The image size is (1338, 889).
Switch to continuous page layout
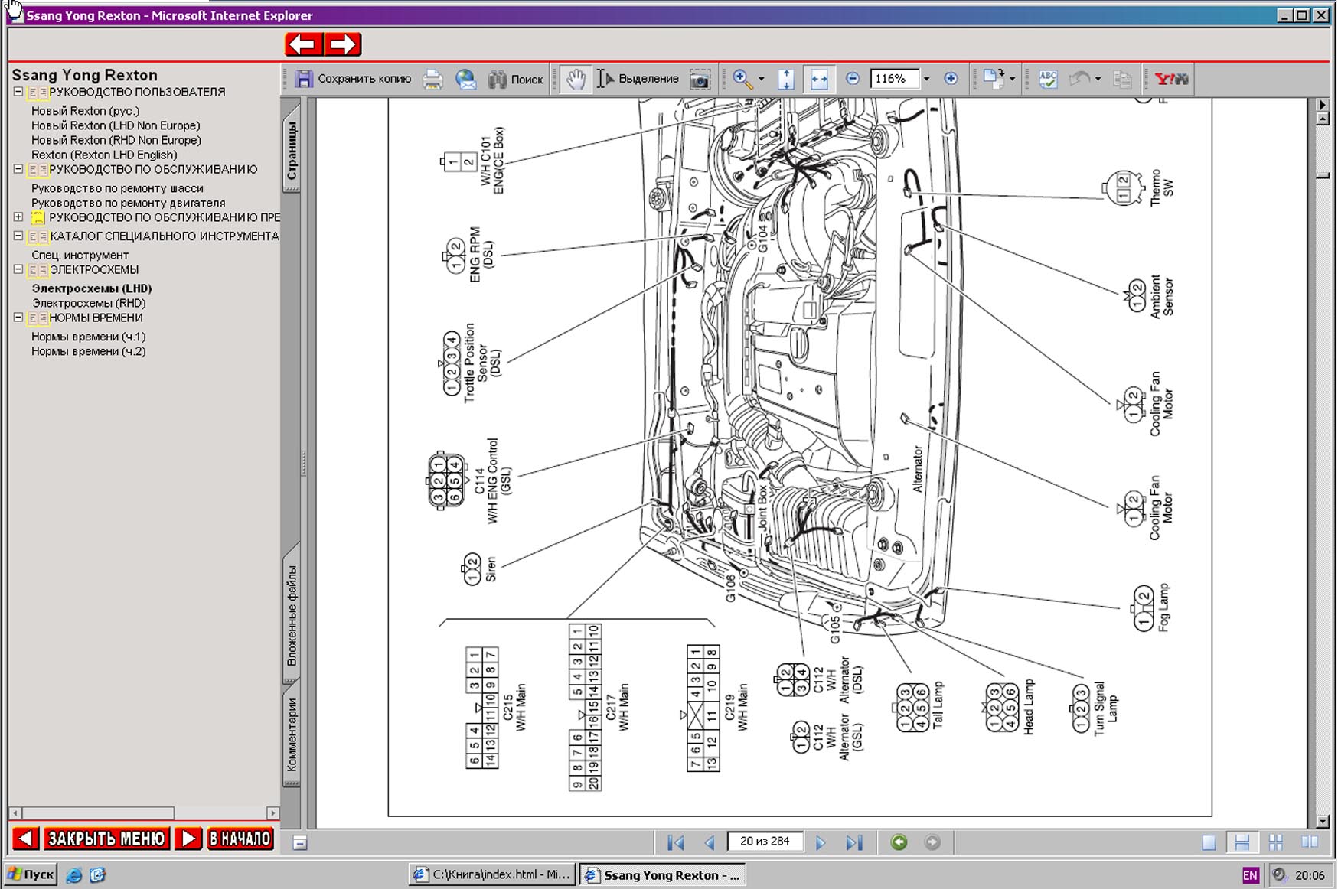click(1242, 842)
